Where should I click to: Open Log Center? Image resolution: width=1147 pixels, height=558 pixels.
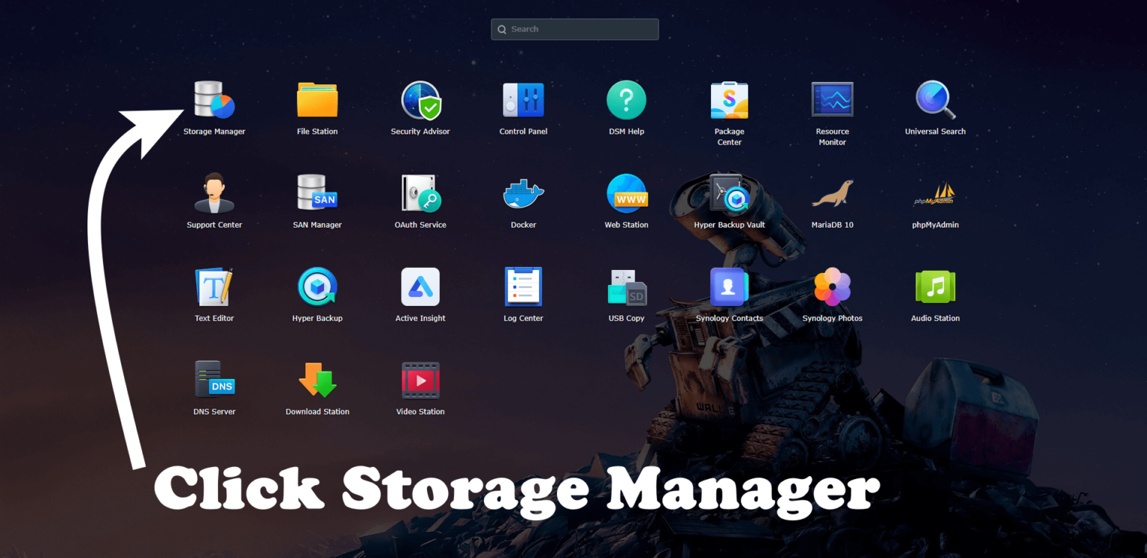[523, 286]
